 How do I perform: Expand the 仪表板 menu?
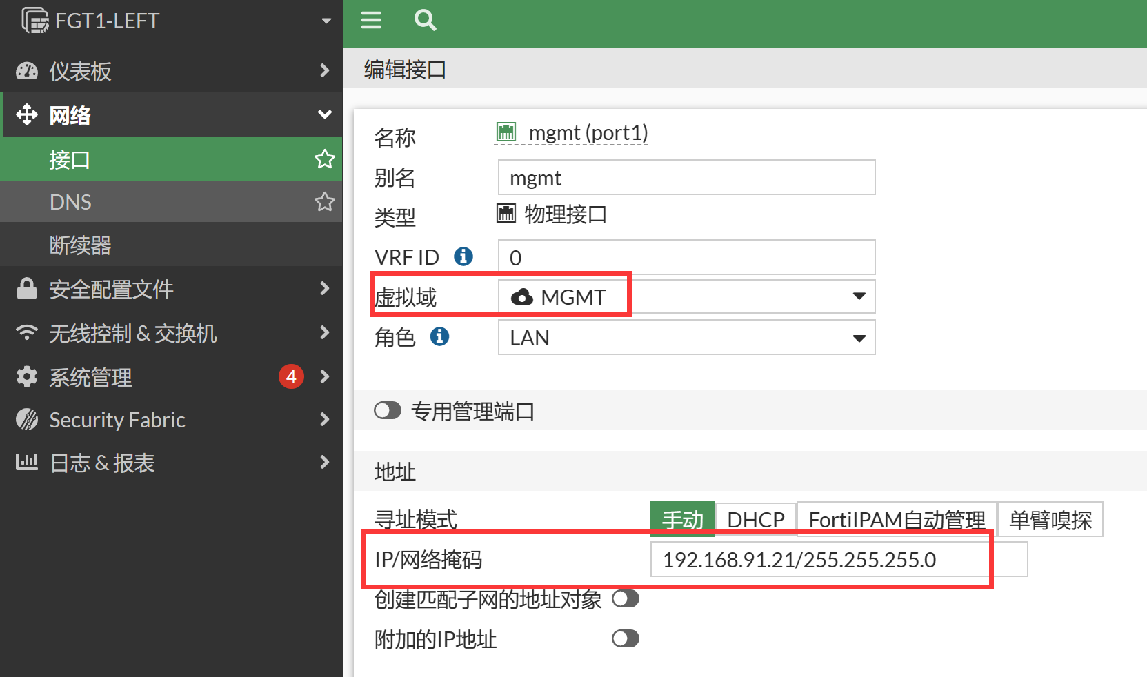click(172, 70)
